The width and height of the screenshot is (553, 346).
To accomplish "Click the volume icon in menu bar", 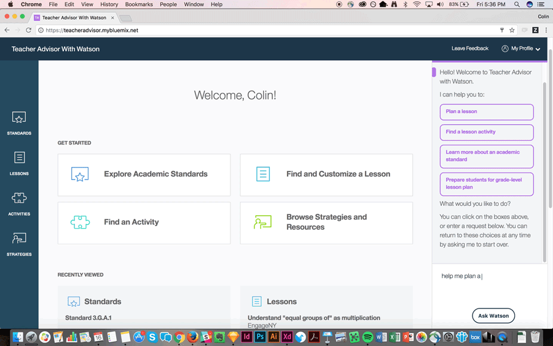I will pos(440,4).
